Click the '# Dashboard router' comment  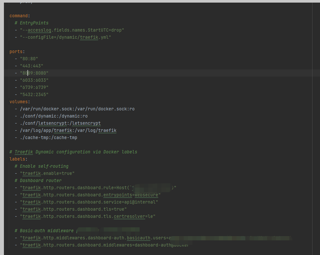38,180
